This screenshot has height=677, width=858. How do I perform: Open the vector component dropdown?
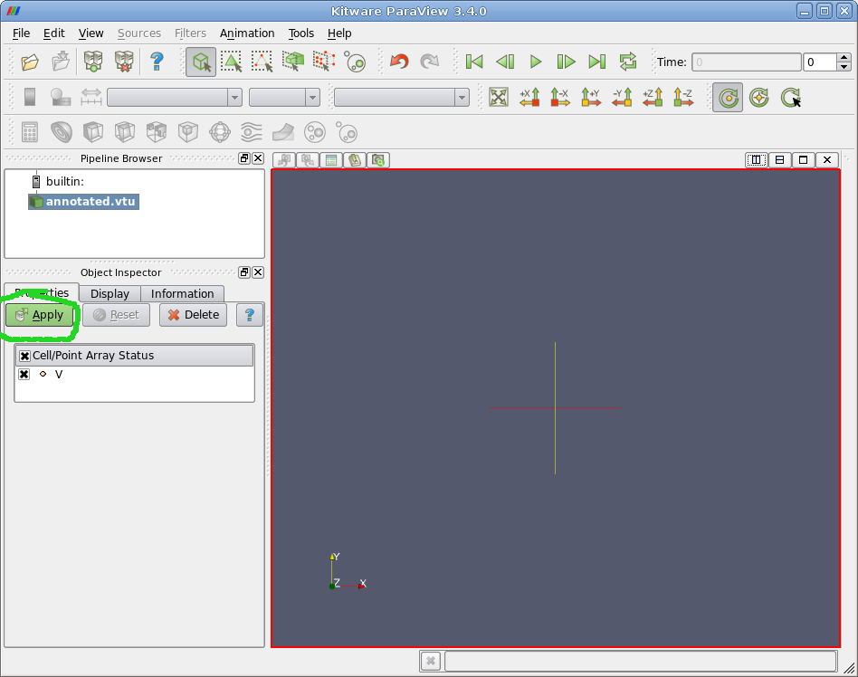(284, 97)
